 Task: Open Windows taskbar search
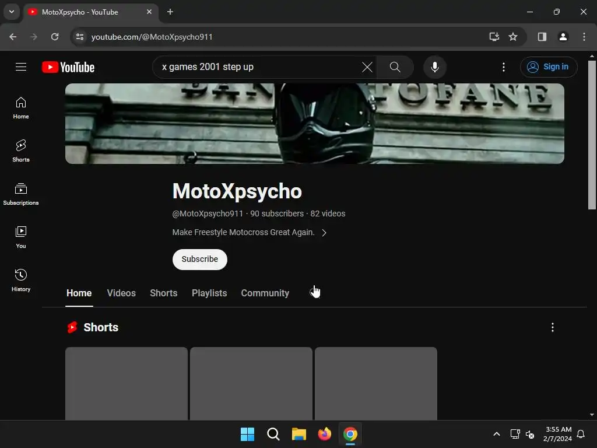pyautogui.click(x=273, y=434)
